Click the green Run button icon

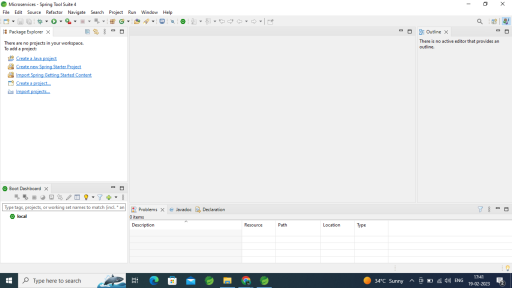pyautogui.click(x=54, y=21)
